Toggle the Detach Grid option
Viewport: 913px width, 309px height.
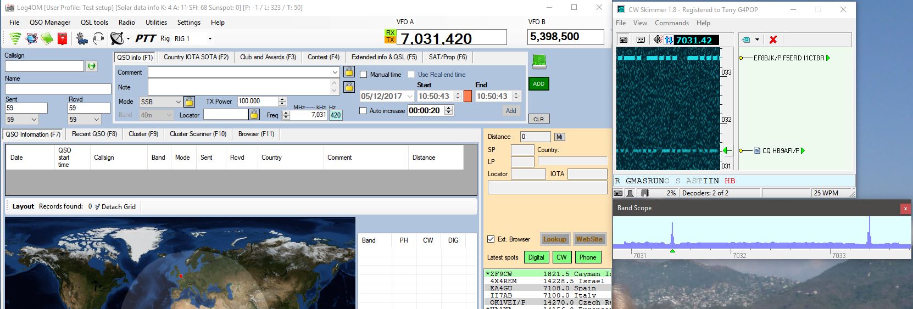pyautogui.click(x=115, y=206)
